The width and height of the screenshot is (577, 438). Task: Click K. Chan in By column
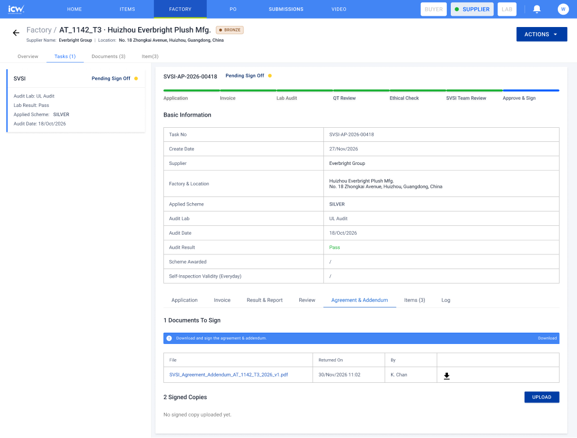[399, 375]
